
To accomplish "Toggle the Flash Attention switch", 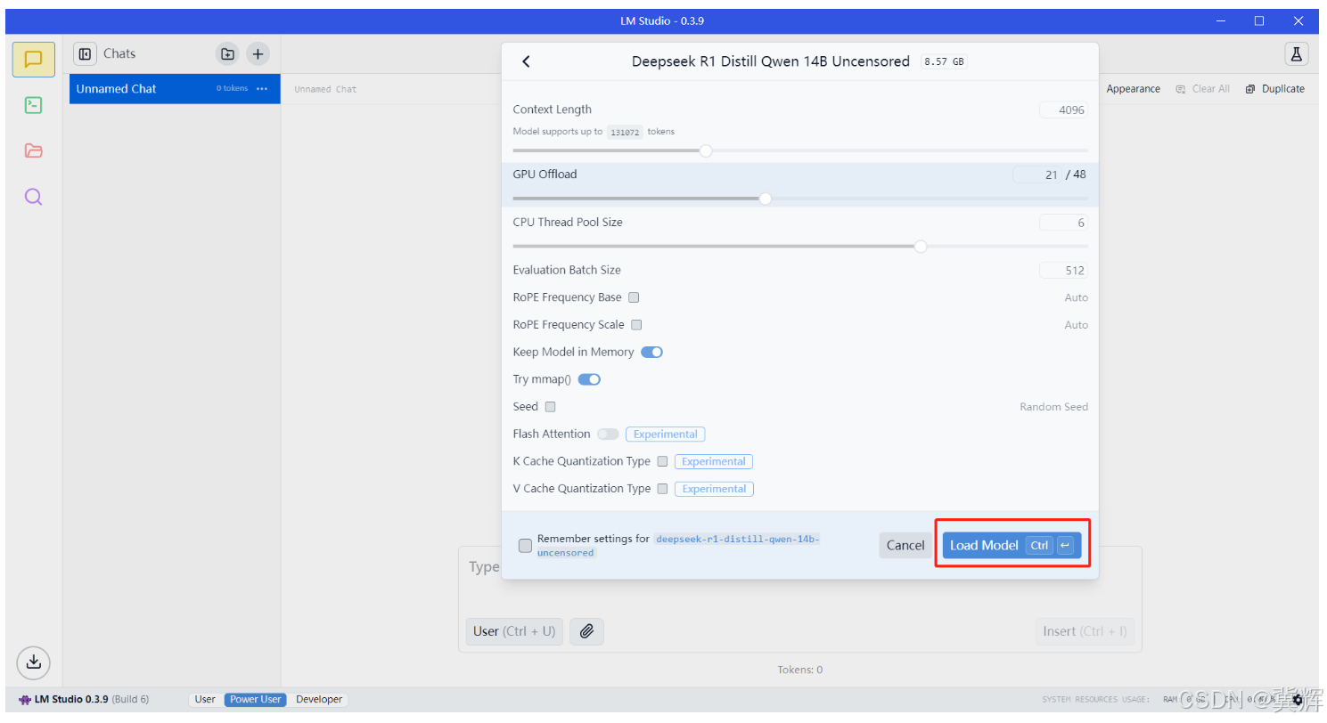I will [x=608, y=435].
